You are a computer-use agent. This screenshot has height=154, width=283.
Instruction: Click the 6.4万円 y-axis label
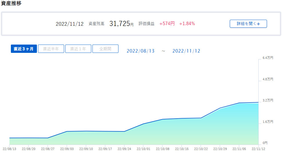pyautogui.click(x=268, y=58)
